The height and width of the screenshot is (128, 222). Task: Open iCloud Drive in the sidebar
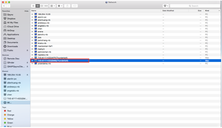(x=13, y=26)
